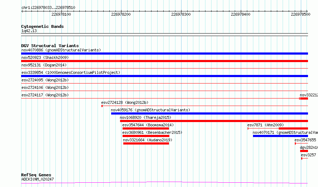Click the 226978500 ruler position label
This screenshot has width=318, height=187.
pyautogui.click(x=300, y=14)
